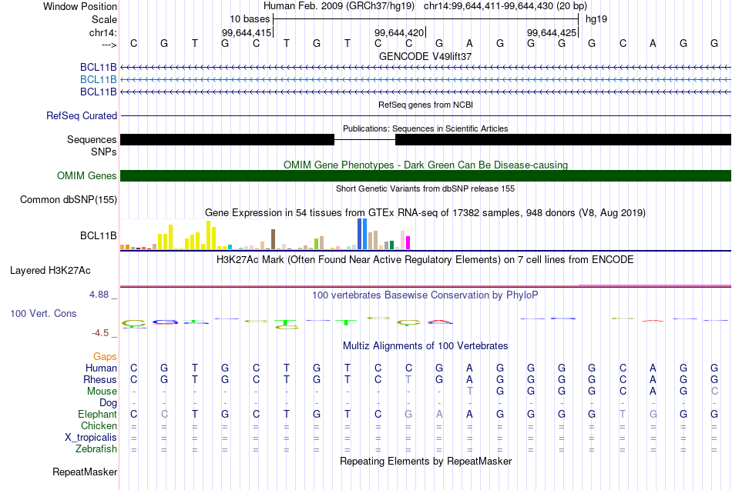Screen dimensions: 732x490
Task: Click the GENCODE V49lift37 track title
Action: coord(425,56)
